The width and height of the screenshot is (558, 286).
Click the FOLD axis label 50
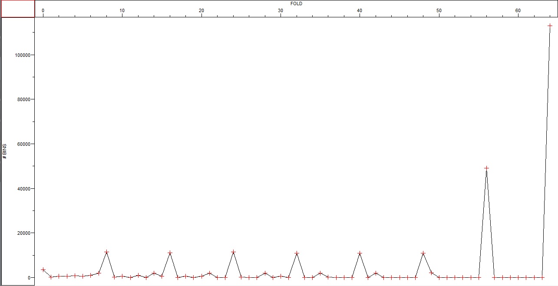coord(439,10)
